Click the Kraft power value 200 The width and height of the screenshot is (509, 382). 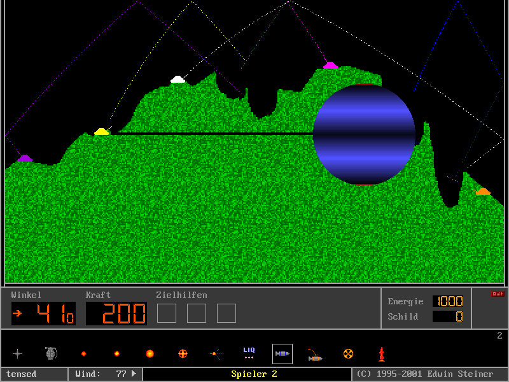(x=116, y=313)
